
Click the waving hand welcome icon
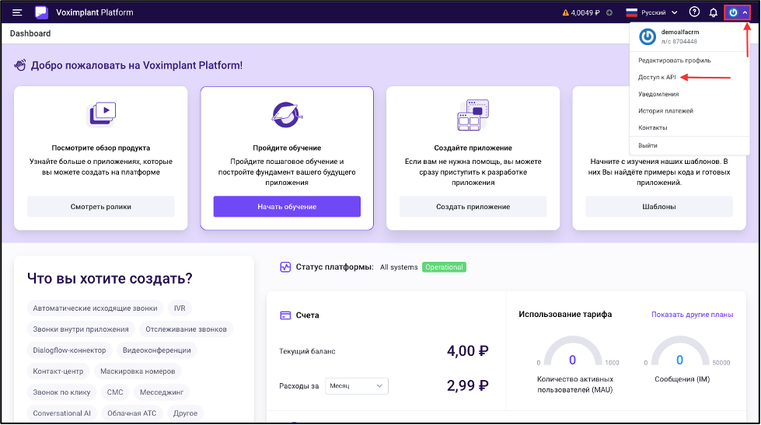point(20,65)
